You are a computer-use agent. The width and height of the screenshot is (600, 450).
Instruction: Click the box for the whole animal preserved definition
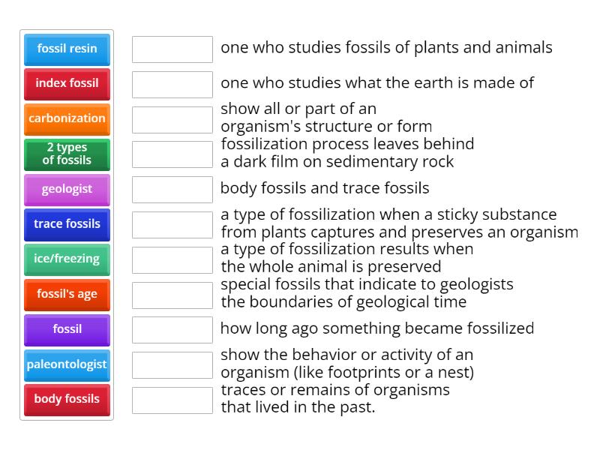(172, 259)
